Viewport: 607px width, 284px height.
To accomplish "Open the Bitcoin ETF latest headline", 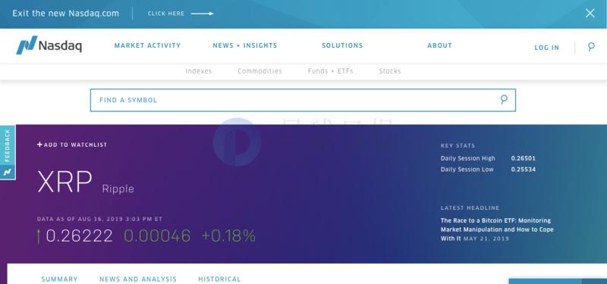I will click(x=497, y=229).
